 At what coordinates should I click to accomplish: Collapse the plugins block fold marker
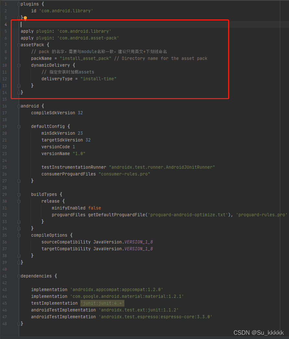(19, 4)
